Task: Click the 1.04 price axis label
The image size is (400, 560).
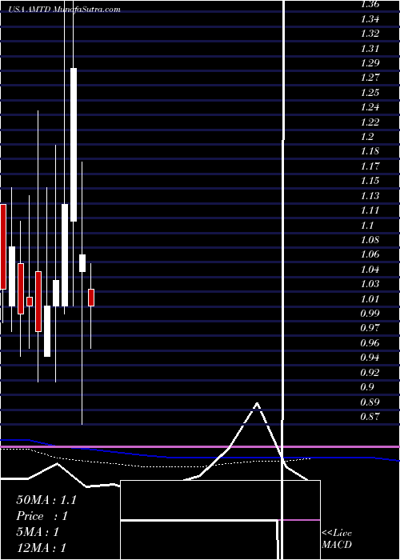Action: click(370, 269)
